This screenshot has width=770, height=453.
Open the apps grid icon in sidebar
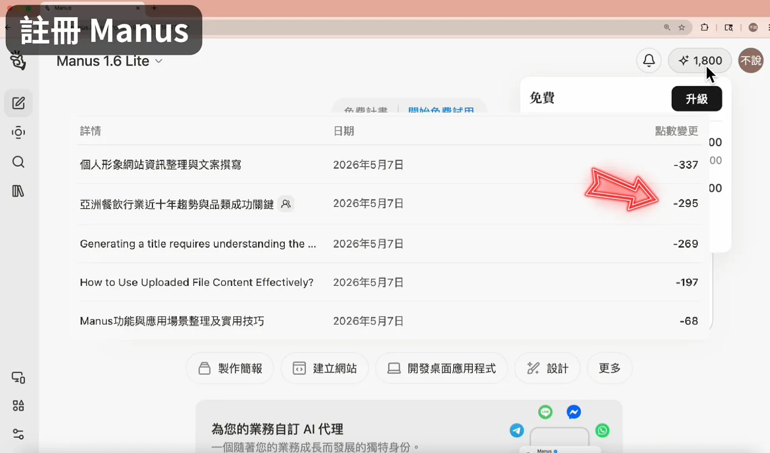click(x=18, y=406)
